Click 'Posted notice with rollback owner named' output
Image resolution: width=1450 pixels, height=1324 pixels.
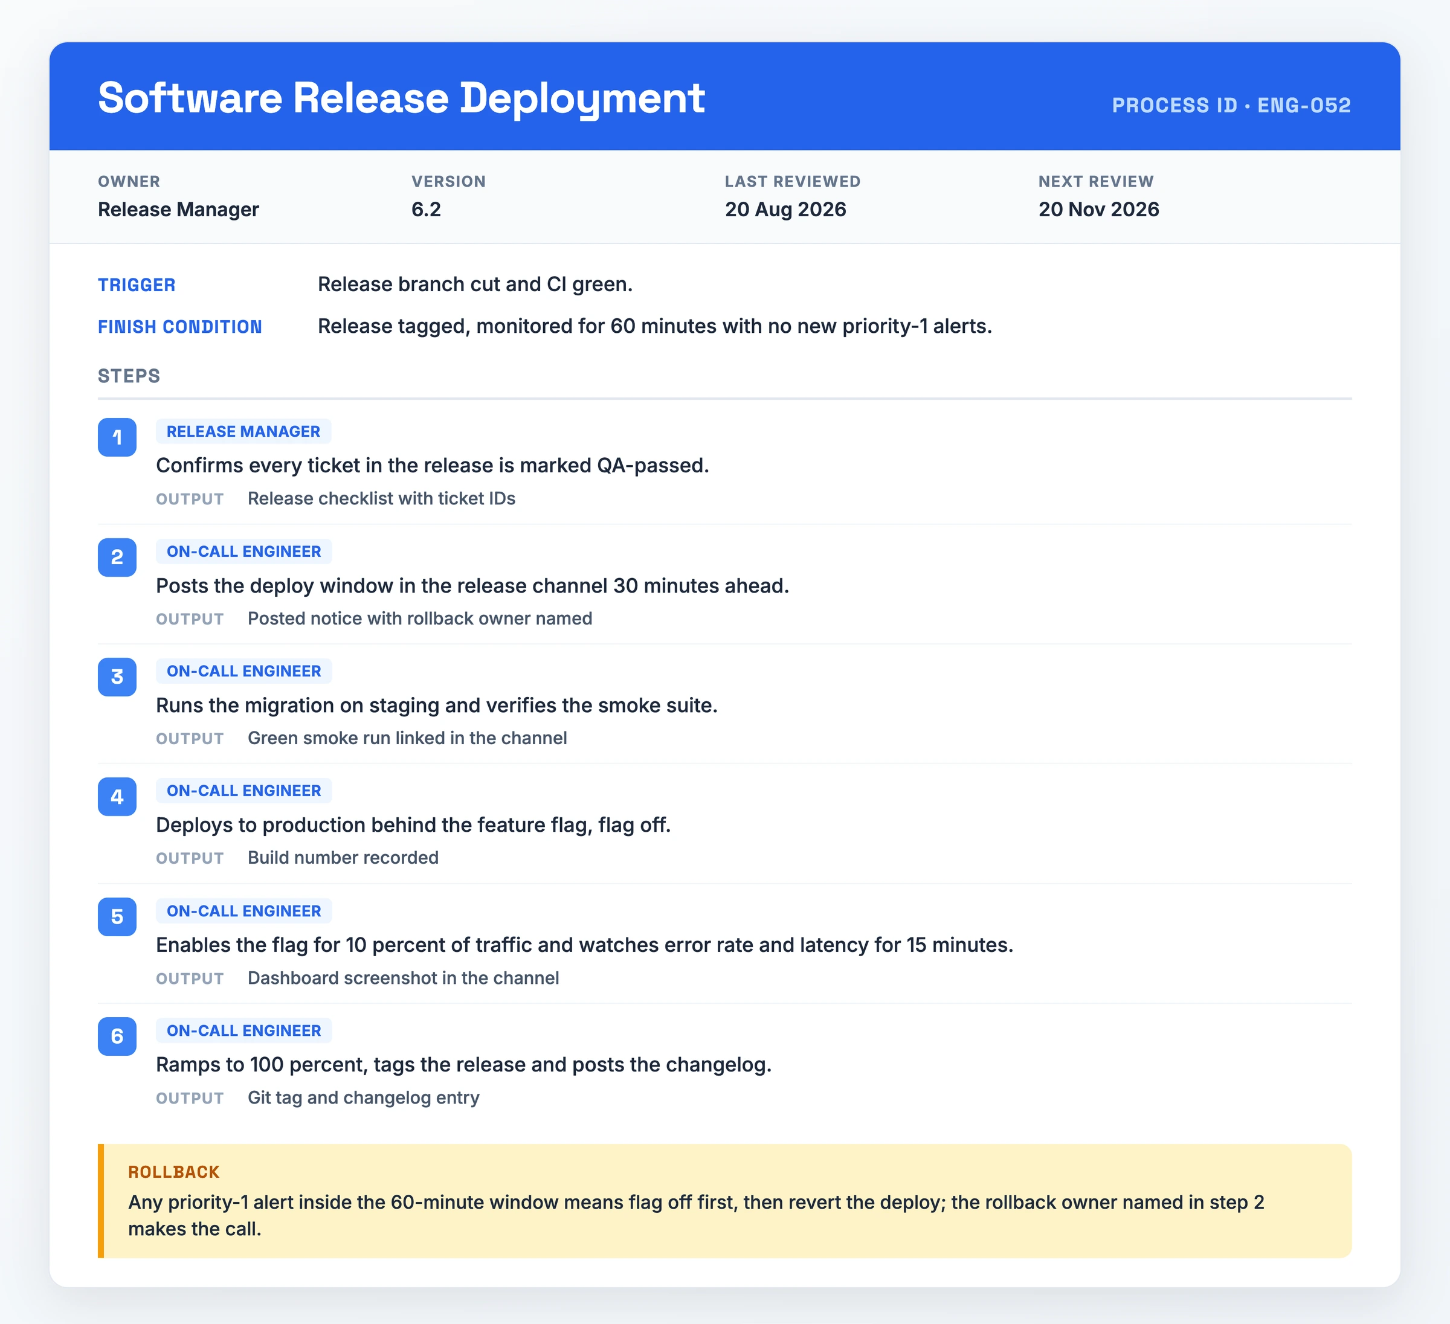click(420, 619)
